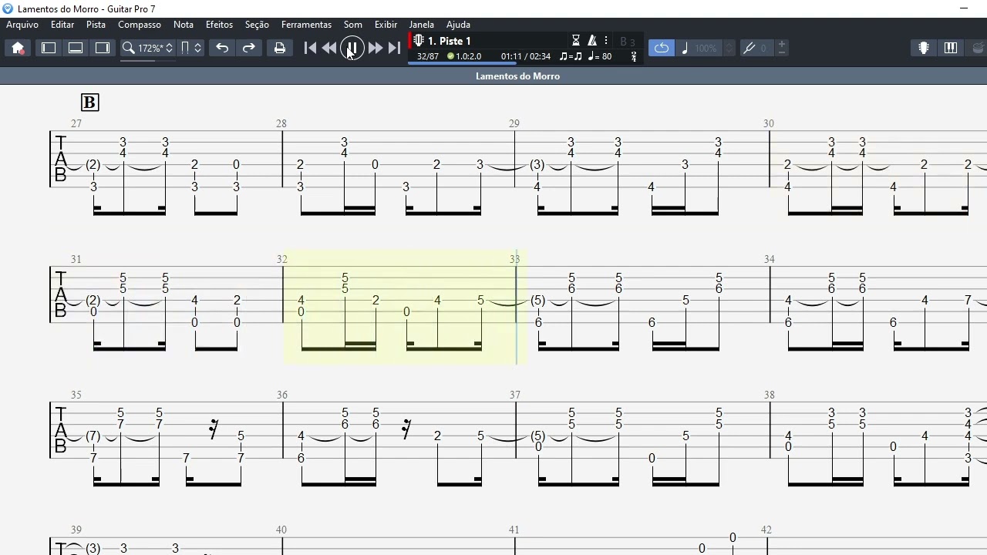The height and width of the screenshot is (555, 987).
Task: Pause playback
Action: 352,48
